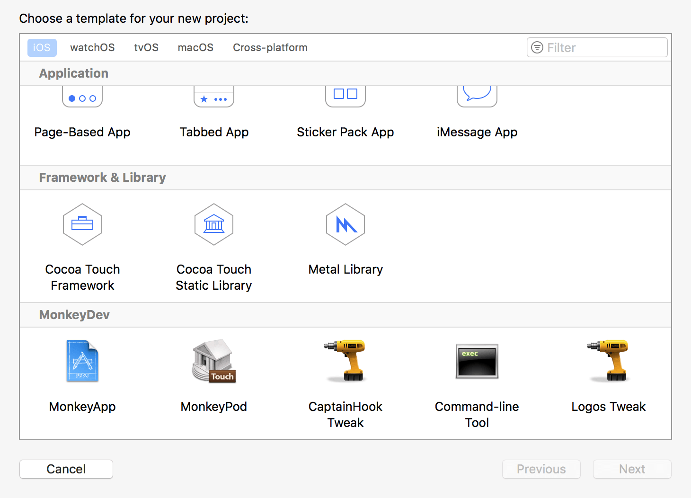Click the 'MonkeyPod' label
Image resolution: width=691 pixels, height=498 pixels.
tap(214, 407)
